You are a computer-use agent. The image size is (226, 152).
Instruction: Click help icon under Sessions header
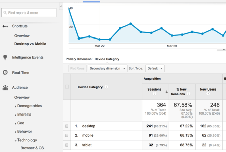(x=154, y=94)
